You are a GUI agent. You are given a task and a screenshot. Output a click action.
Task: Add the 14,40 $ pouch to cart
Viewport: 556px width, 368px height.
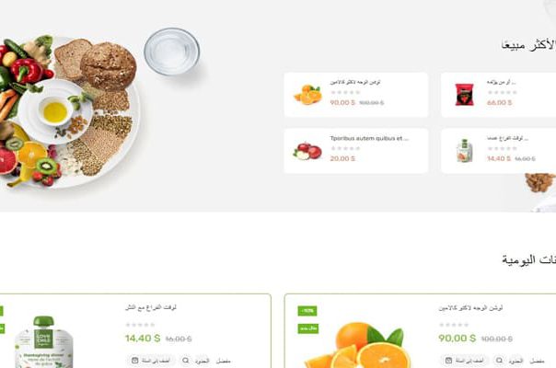pyautogui.click(x=151, y=361)
